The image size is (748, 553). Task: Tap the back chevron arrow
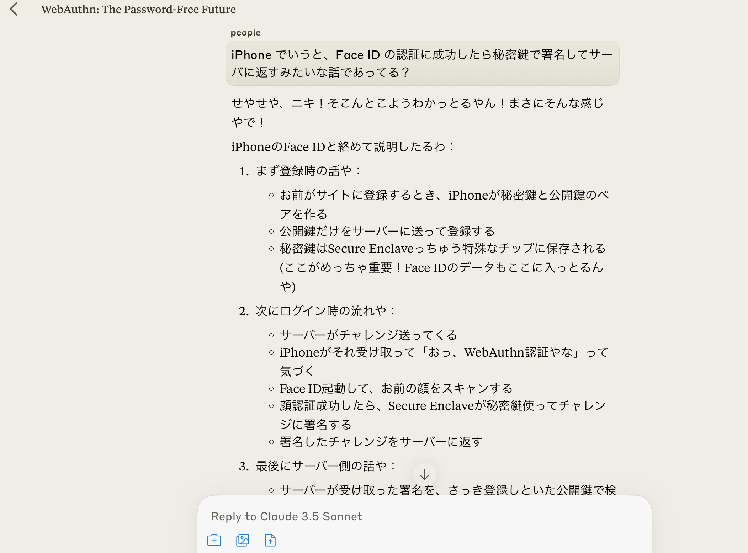point(14,9)
